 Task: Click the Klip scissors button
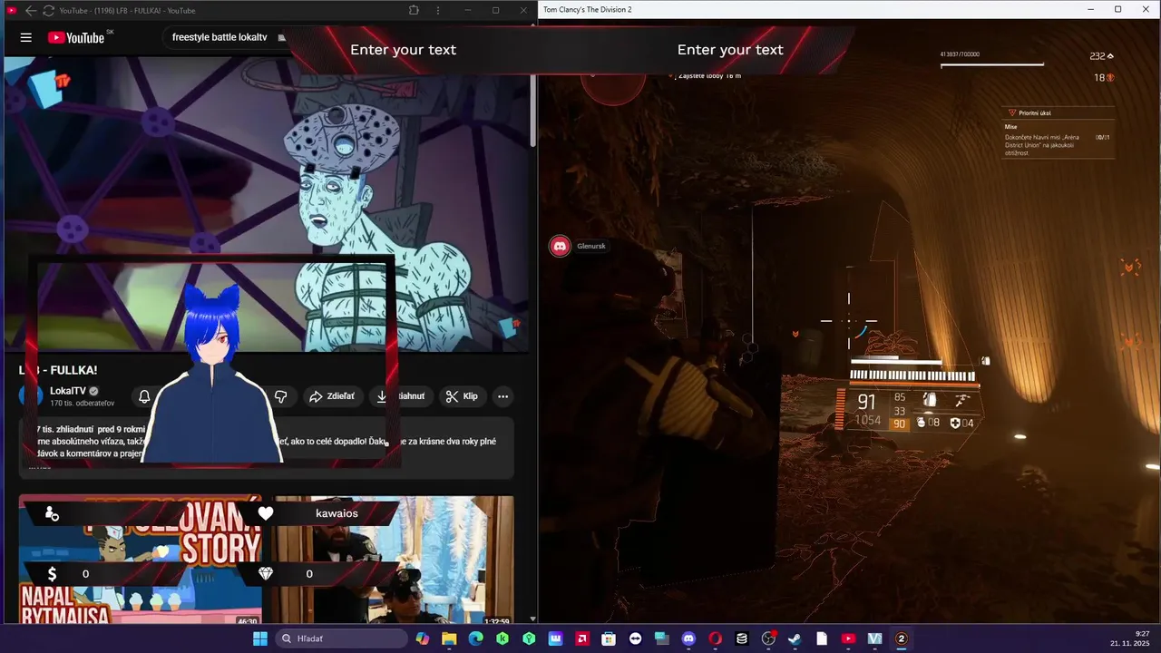point(462,396)
